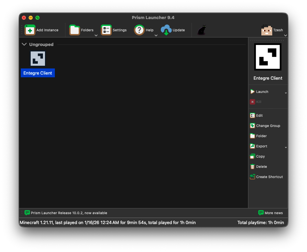Click the Add Instance icon
This screenshot has width=307, height=252.
pos(29,30)
